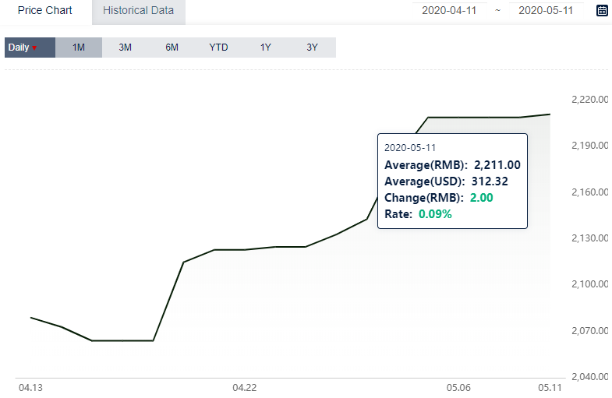Click the 2,130.00 y-axis label
This screenshot has width=612, height=398.
(589, 238)
